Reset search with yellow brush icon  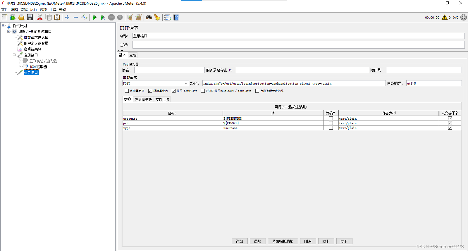pyautogui.click(x=157, y=17)
